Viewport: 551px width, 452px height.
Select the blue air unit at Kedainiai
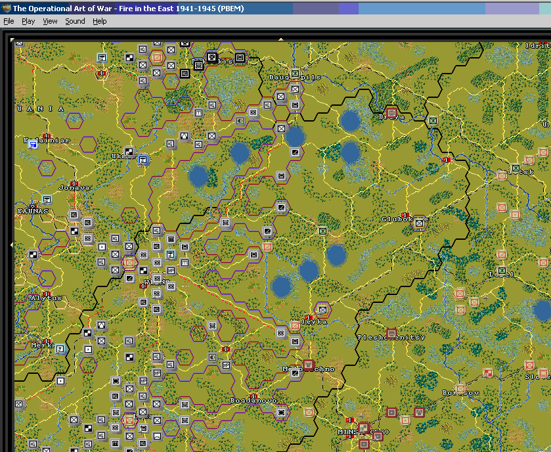click(33, 145)
